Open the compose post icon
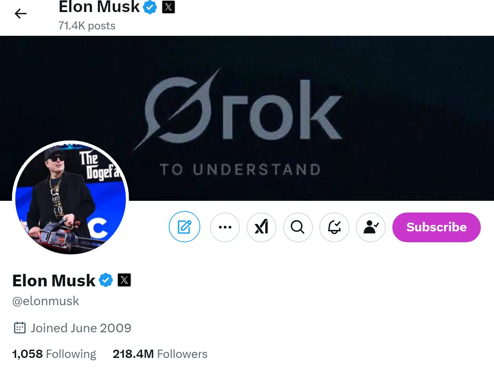 (184, 227)
